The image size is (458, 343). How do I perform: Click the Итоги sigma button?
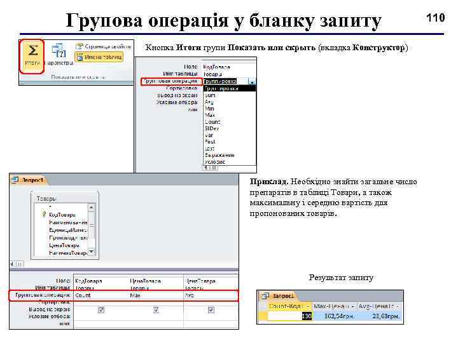[32, 56]
